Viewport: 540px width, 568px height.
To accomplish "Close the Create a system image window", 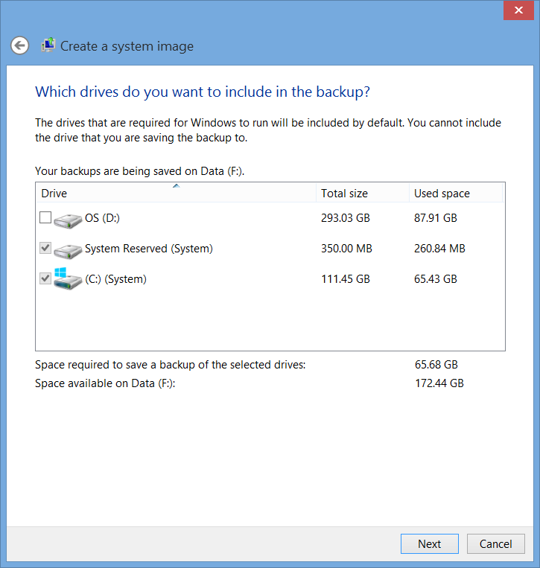I will 518,11.
